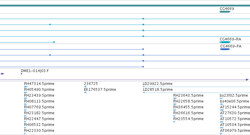
Task: Click the AT06979.5prime label
Action: (235, 130)
